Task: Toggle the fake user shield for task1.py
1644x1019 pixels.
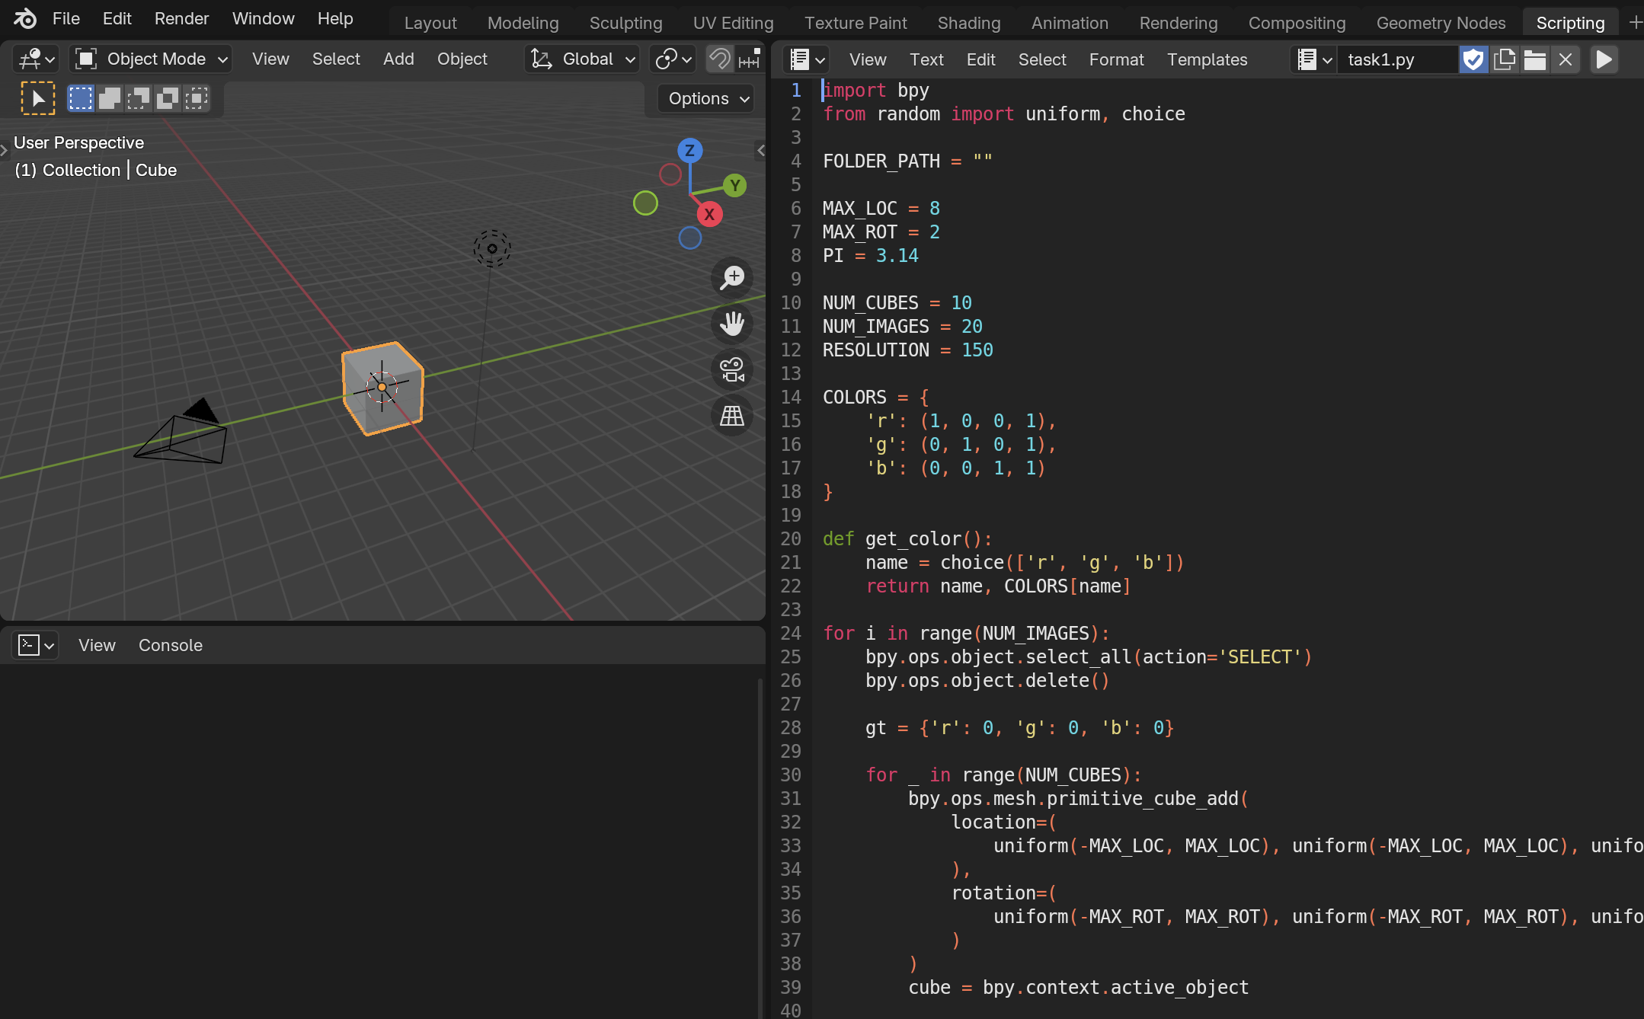Action: (x=1473, y=59)
